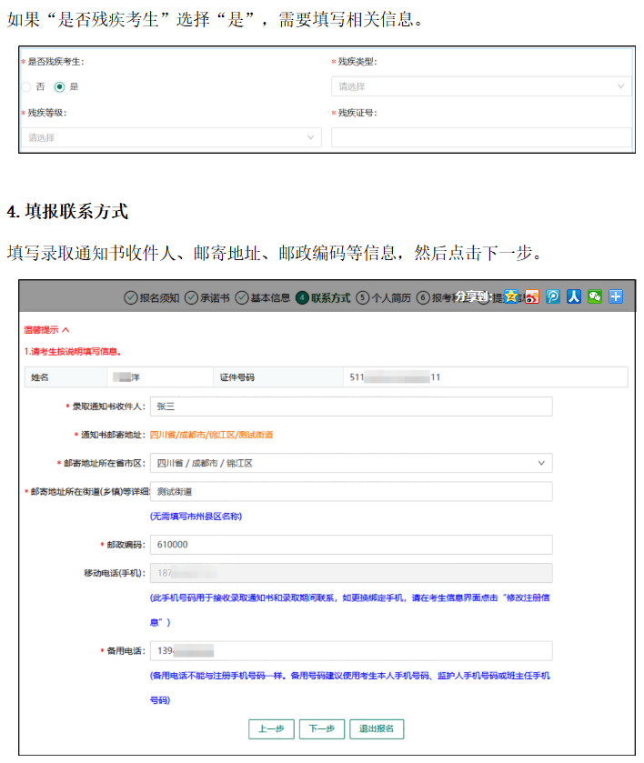
Task: Open more share options plus icon
Action: [616, 296]
